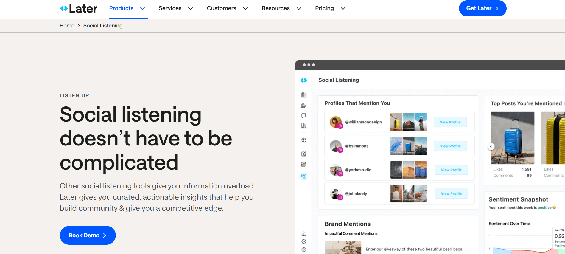View Profile for @johnkeely
This screenshot has height=254, width=565.
coord(451,193)
